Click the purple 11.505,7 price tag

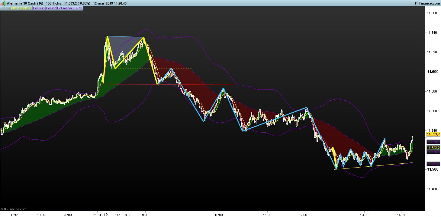pyautogui.click(x=433, y=164)
